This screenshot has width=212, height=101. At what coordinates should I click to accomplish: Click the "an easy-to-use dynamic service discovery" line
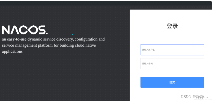click(53, 39)
